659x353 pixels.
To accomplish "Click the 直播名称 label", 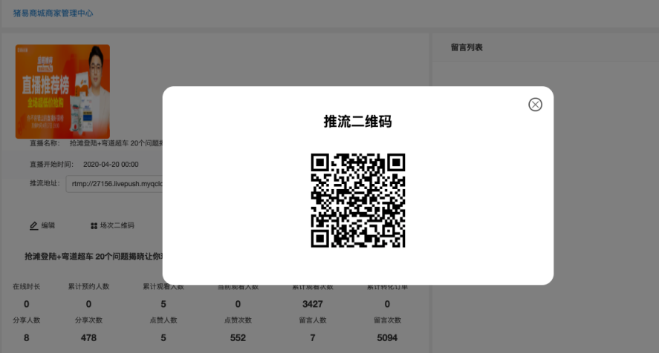I will pos(45,143).
